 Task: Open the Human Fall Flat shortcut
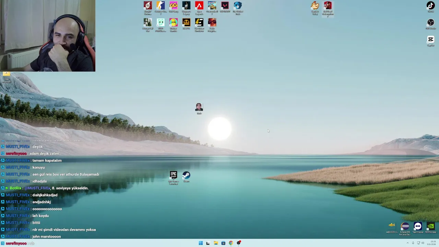coord(148,25)
